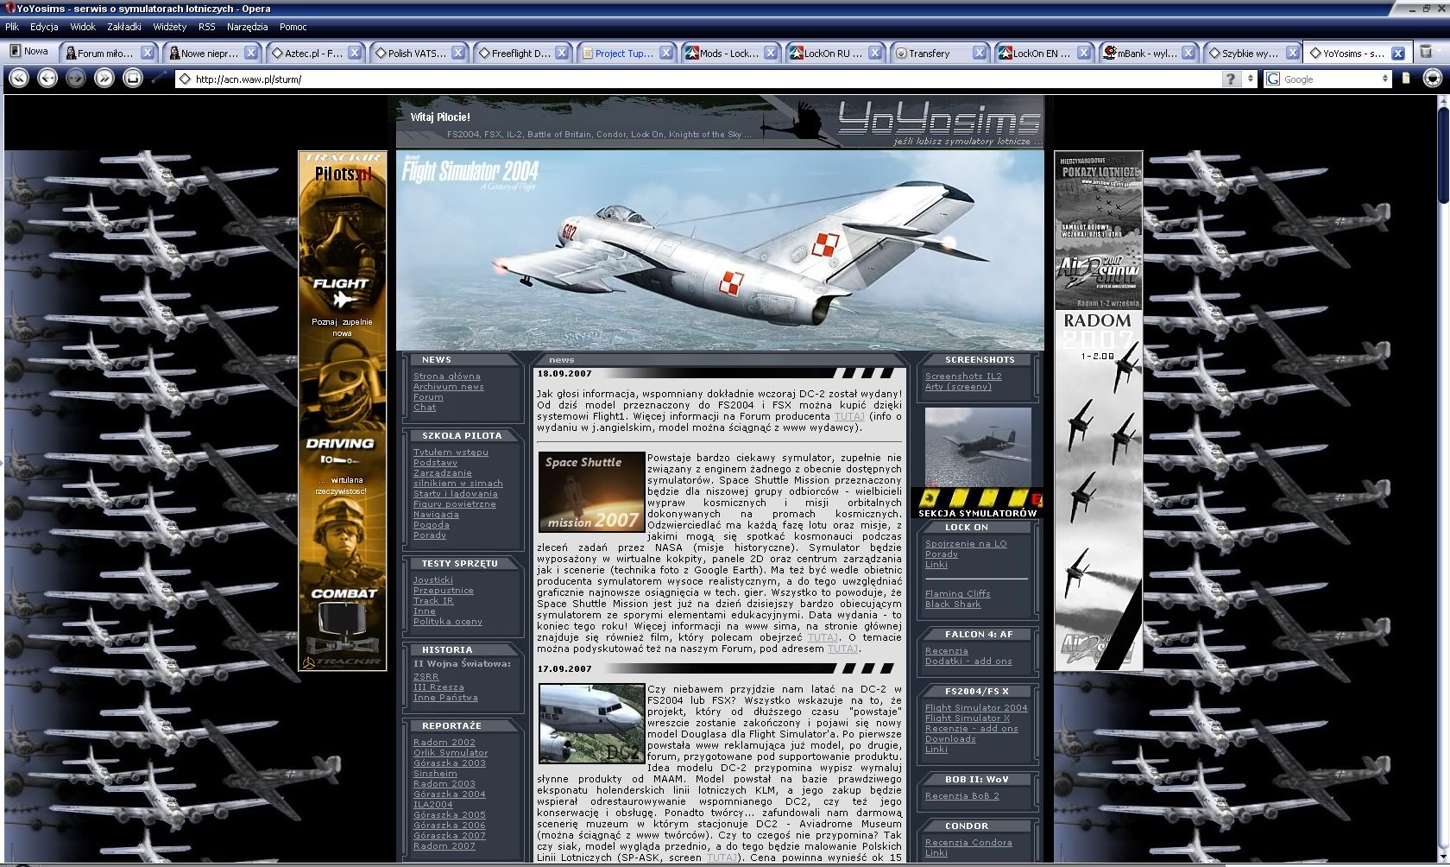Open the Zakładki menu
The width and height of the screenshot is (1450, 867).
pos(124,27)
